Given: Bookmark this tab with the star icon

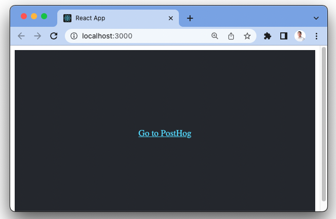Looking at the screenshot, I should [247, 36].
